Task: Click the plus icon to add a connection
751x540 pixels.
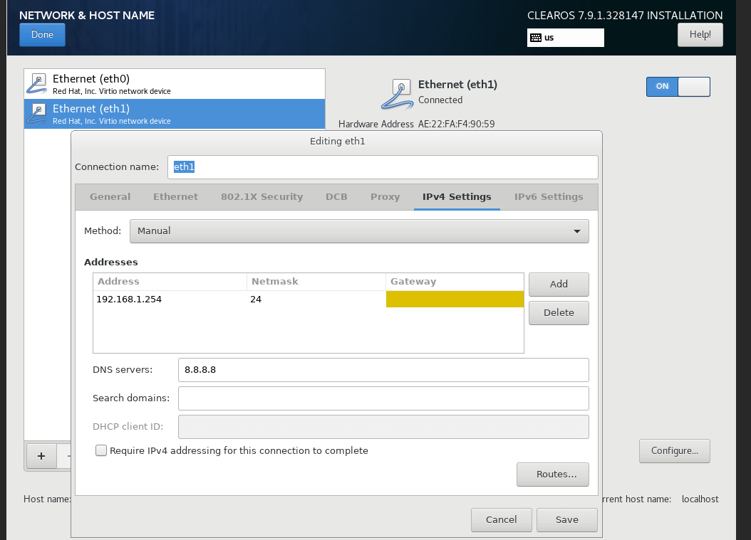Action: (41, 456)
